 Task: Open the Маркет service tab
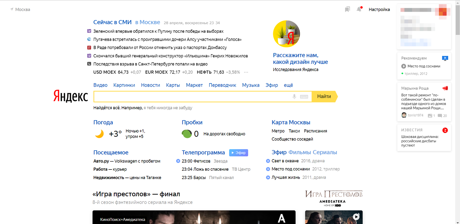pos(194,85)
